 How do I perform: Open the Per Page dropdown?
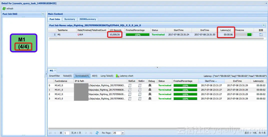coord(123,133)
